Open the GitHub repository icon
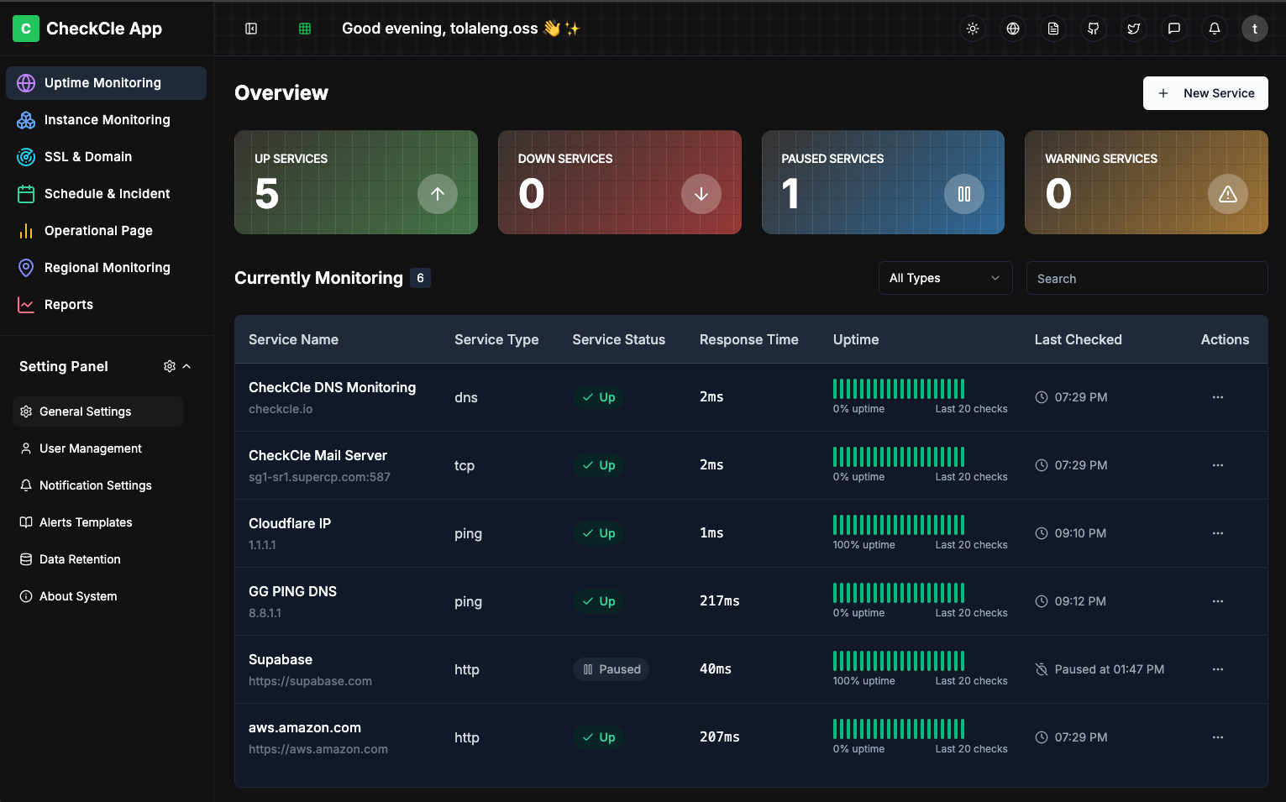 (x=1093, y=28)
